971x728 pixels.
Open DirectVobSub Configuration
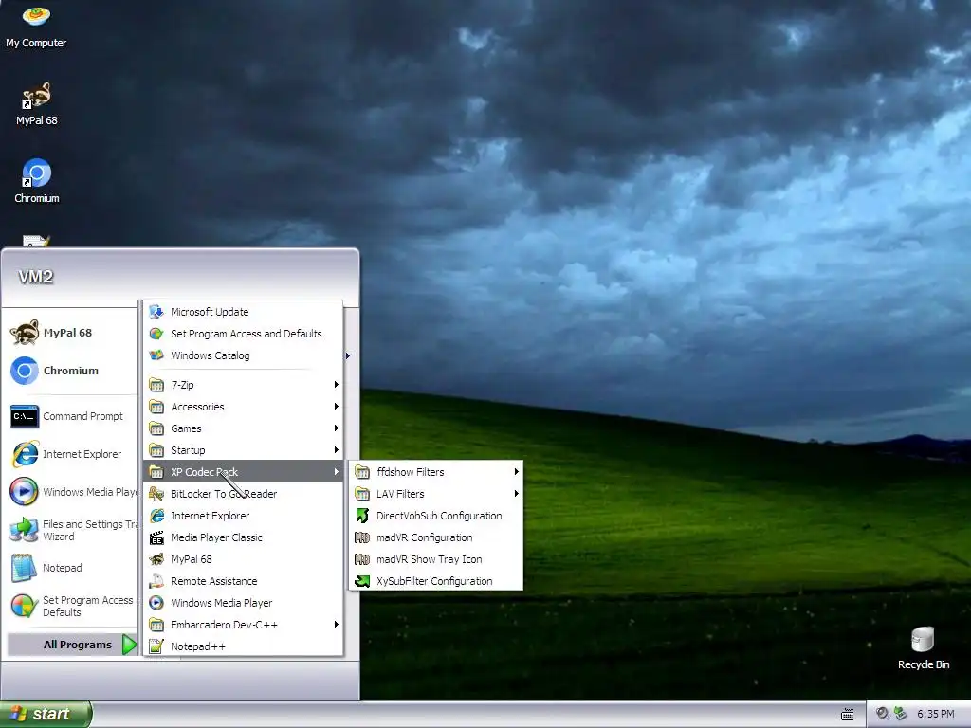tap(436, 516)
